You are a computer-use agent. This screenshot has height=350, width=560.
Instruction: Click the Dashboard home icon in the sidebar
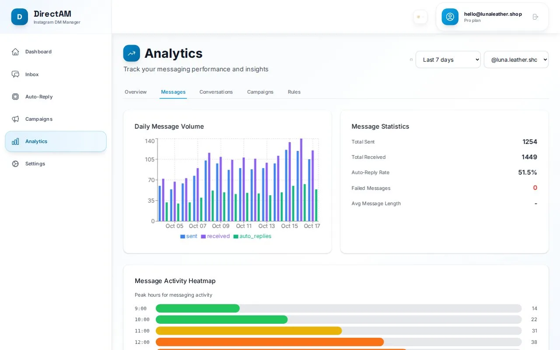[15, 52]
